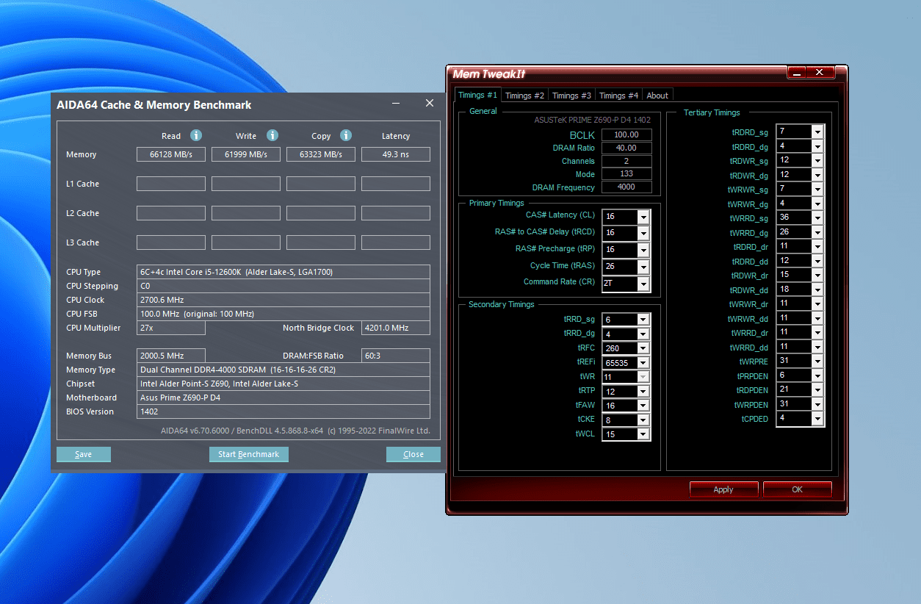Viewport: 921px width, 604px height.
Task: Click Close button in AIDA64 window
Action: [x=413, y=454]
